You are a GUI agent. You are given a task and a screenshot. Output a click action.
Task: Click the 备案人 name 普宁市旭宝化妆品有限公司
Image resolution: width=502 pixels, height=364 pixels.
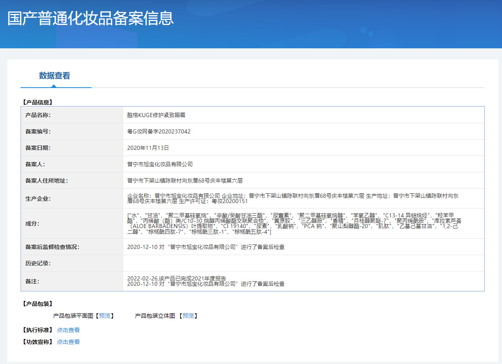(x=161, y=164)
